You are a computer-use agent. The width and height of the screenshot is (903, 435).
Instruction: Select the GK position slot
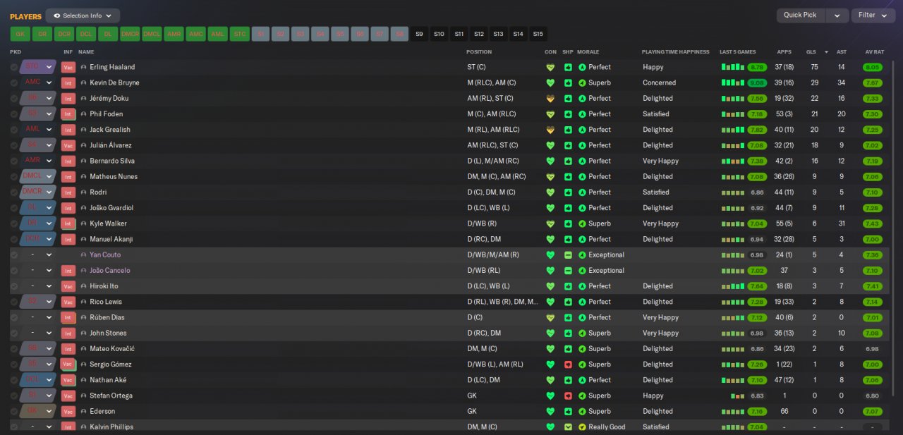pyautogui.click(x=20, y=34)
